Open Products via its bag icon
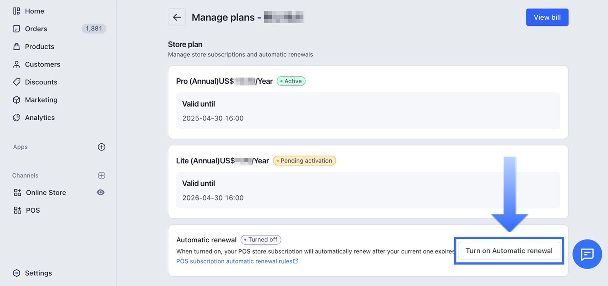This screenshot has height=286, width=608. tap(16, 46)
